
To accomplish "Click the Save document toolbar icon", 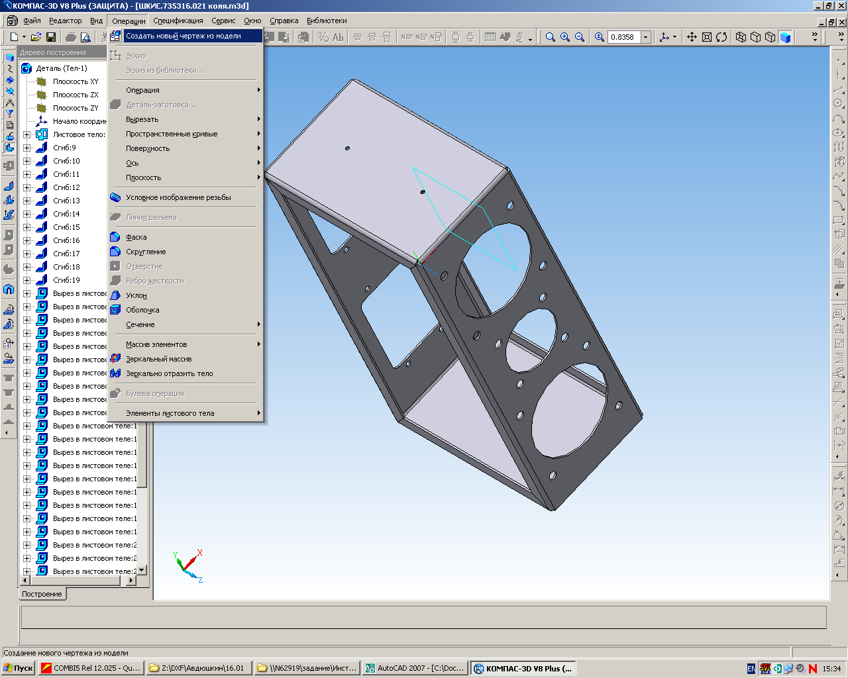I will coord(51,37).
